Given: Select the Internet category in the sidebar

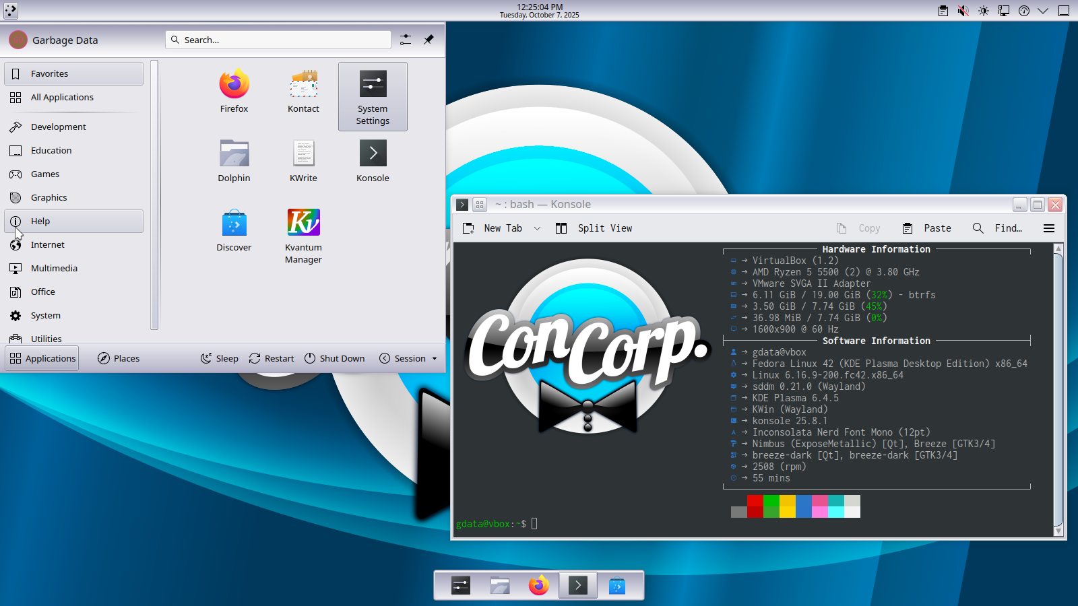Looking at the screenshot, I should (47, 244).
